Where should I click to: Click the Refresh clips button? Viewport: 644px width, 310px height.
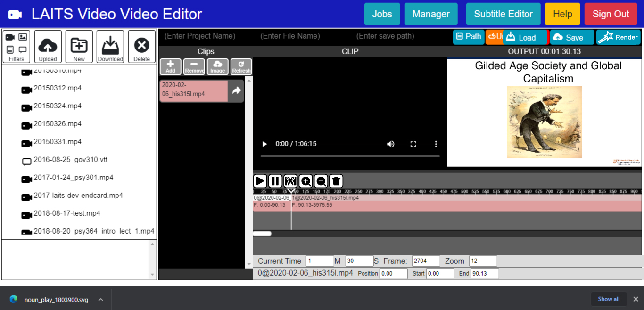241,66
